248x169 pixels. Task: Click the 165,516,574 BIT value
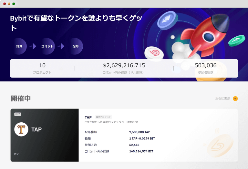pos(141,151)
